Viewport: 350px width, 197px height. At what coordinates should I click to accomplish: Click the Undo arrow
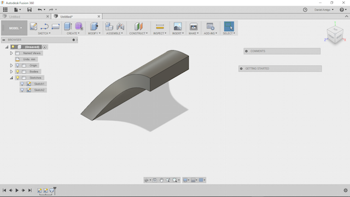pyautogui.click(x=40, y=10)
